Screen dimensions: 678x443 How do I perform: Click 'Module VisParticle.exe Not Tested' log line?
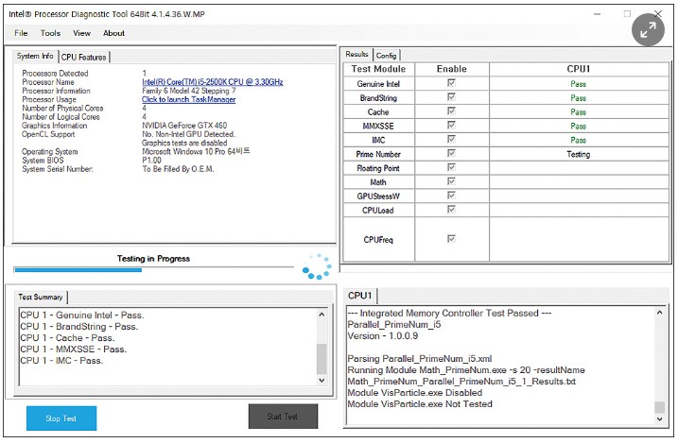pos(420,403)
